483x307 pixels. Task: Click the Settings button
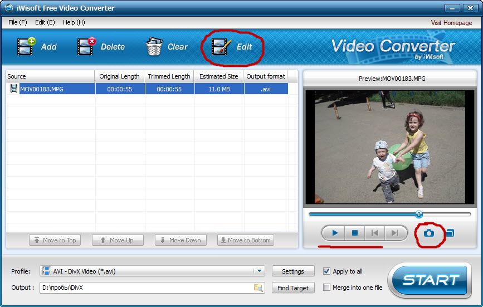pos(293,271)
